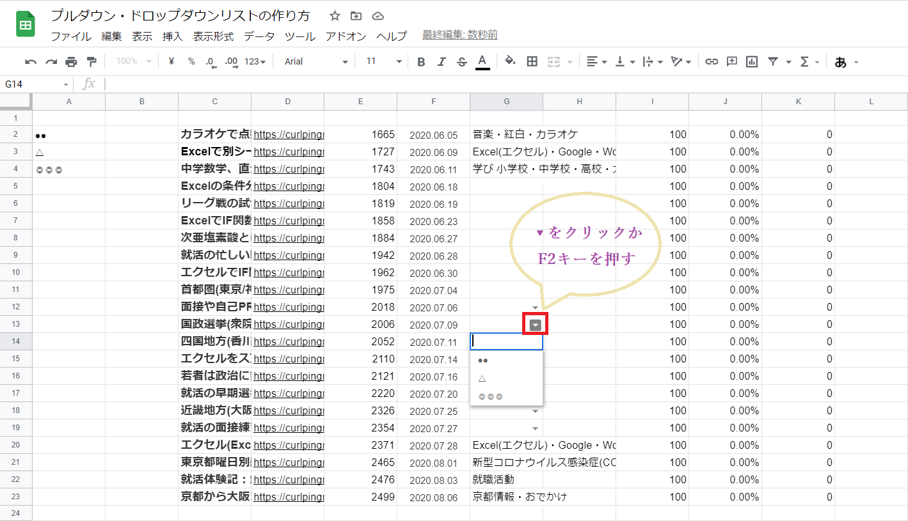The width and height of the screenshot is (908, 521).
Task: Select the paint format tool
Action: (x=90, y=61)
